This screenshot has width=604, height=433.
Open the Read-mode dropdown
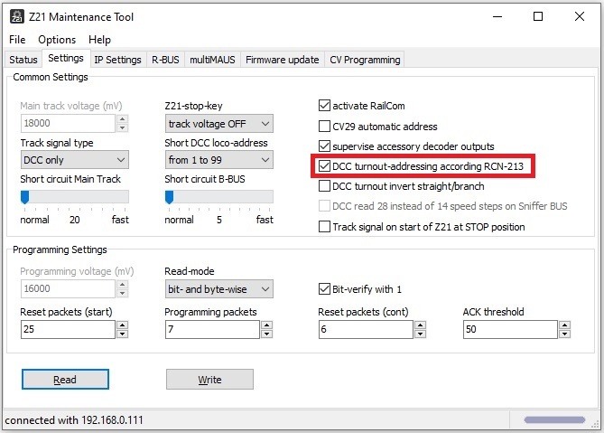click(219, 289)
